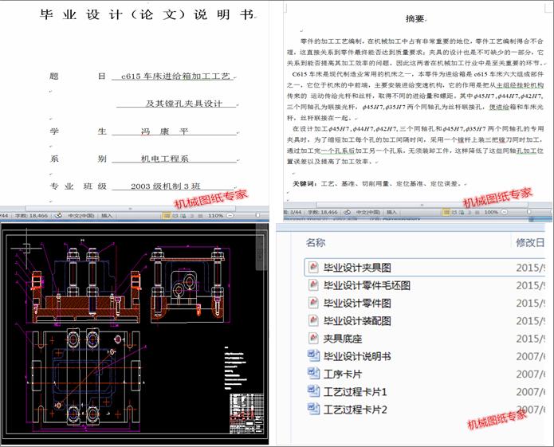Toggle 插入 insert mode in the right Word status bar
This screenshot has height=447, width=554.
pyautogui.click(x=391, y=212)
